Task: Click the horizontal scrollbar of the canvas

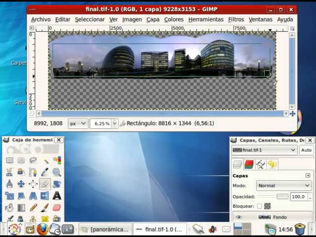Action: (162, 114)
